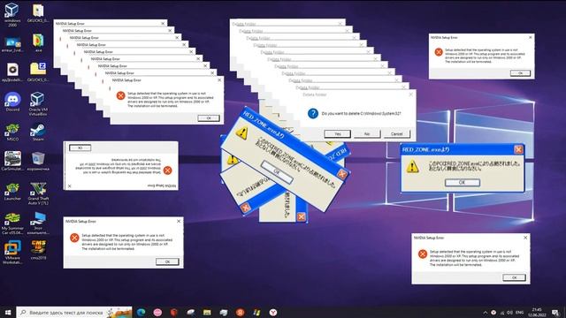This screenshot has width=566, height=318.
Task: Open the notification center icon
Action: click(x=555, y=312)
